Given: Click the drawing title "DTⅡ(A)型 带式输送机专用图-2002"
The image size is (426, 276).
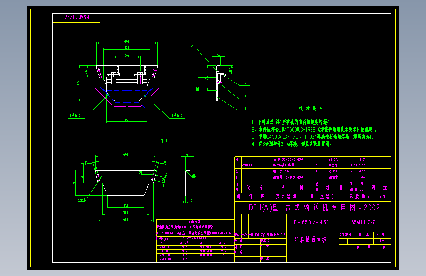Looking at the screenshot, I should pos(314,208).
